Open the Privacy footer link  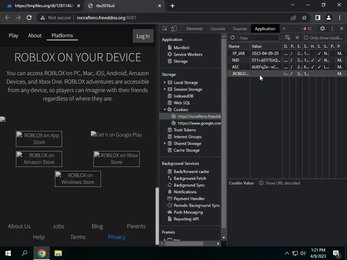pos(117,237)
